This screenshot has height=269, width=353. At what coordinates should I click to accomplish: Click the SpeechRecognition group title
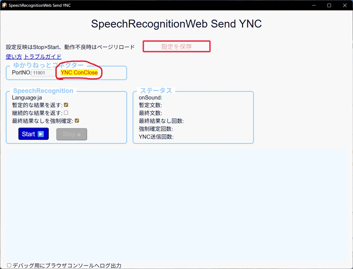(x=43, y=91)
